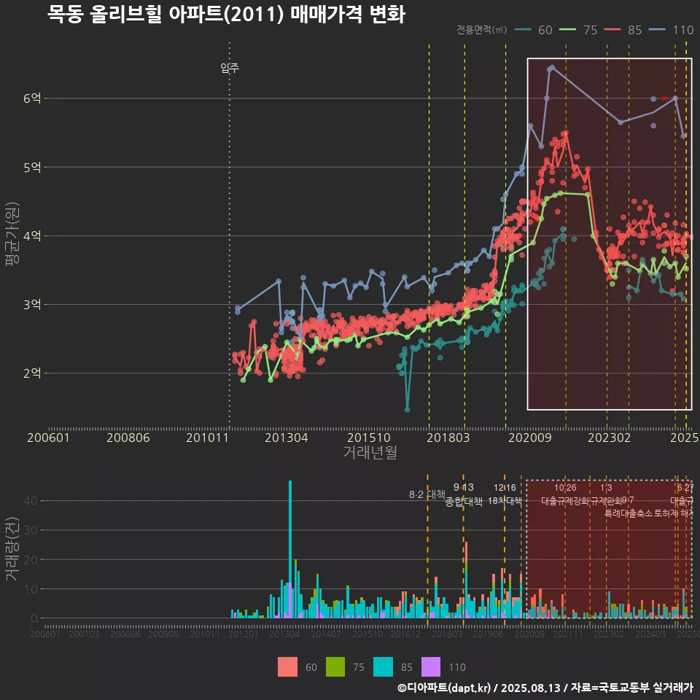This screenshot has width=700, height=700.
Task: Toggle the 60 line entry in top legend
Action: (534, 30)
